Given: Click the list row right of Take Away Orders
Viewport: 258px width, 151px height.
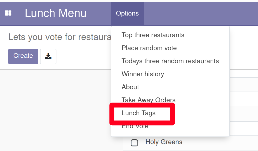Looking at the screenshot, I should click(244, 99).
